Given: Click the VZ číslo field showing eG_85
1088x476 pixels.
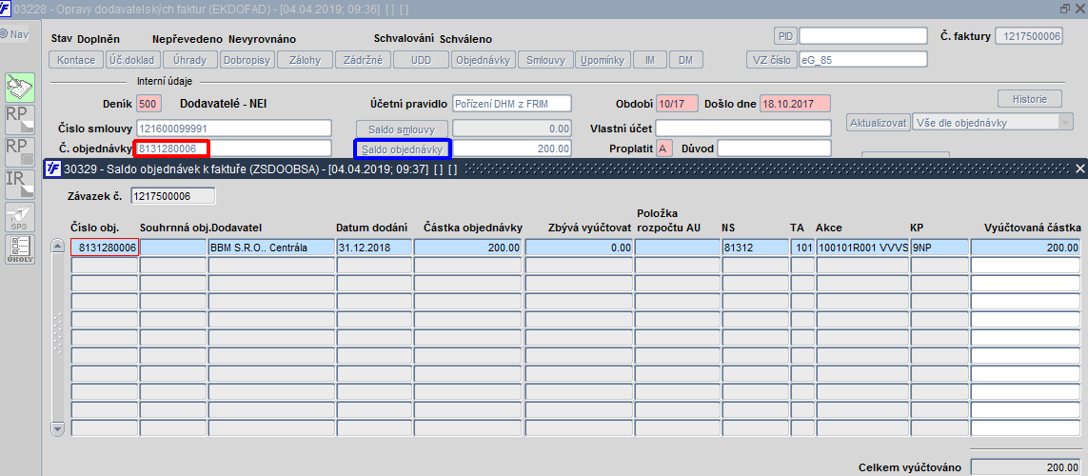Looking at the screenshot, I should (863, 60).
